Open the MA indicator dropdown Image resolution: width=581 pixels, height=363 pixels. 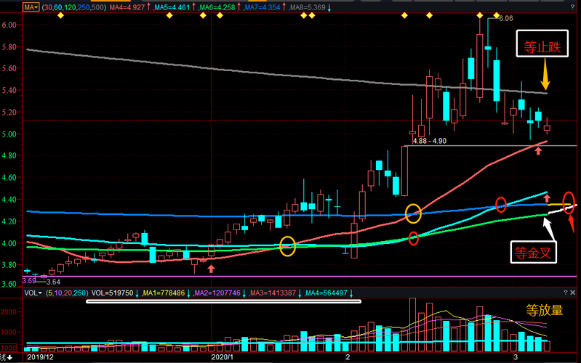click(x=31, y=7)
